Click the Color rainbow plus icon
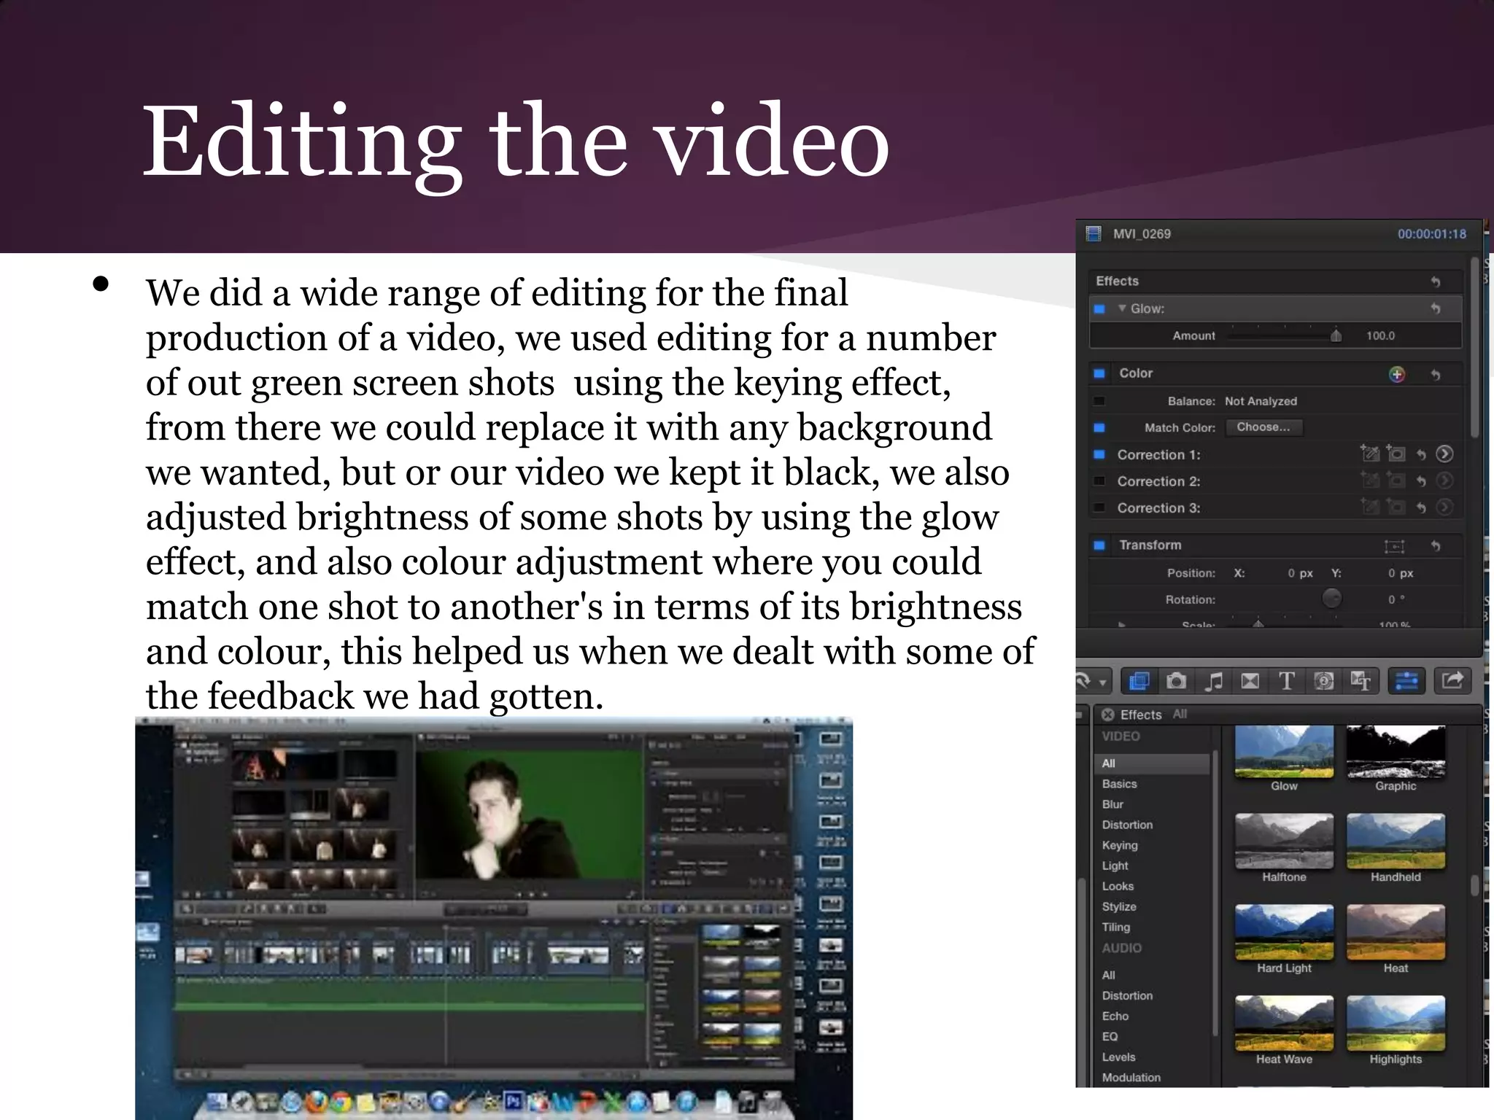This screenshot has height=1120, width=1494. point(1396,374)
